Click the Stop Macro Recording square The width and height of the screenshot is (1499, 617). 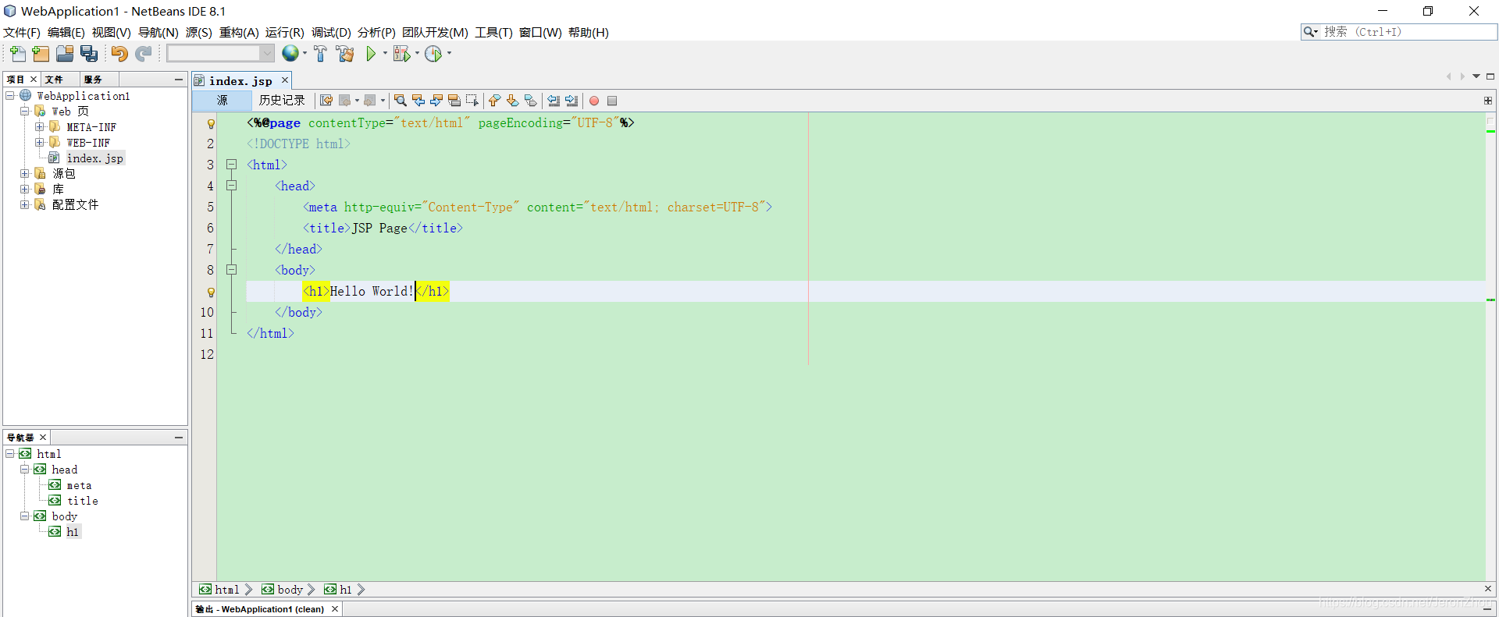click(x=612, y=101)
